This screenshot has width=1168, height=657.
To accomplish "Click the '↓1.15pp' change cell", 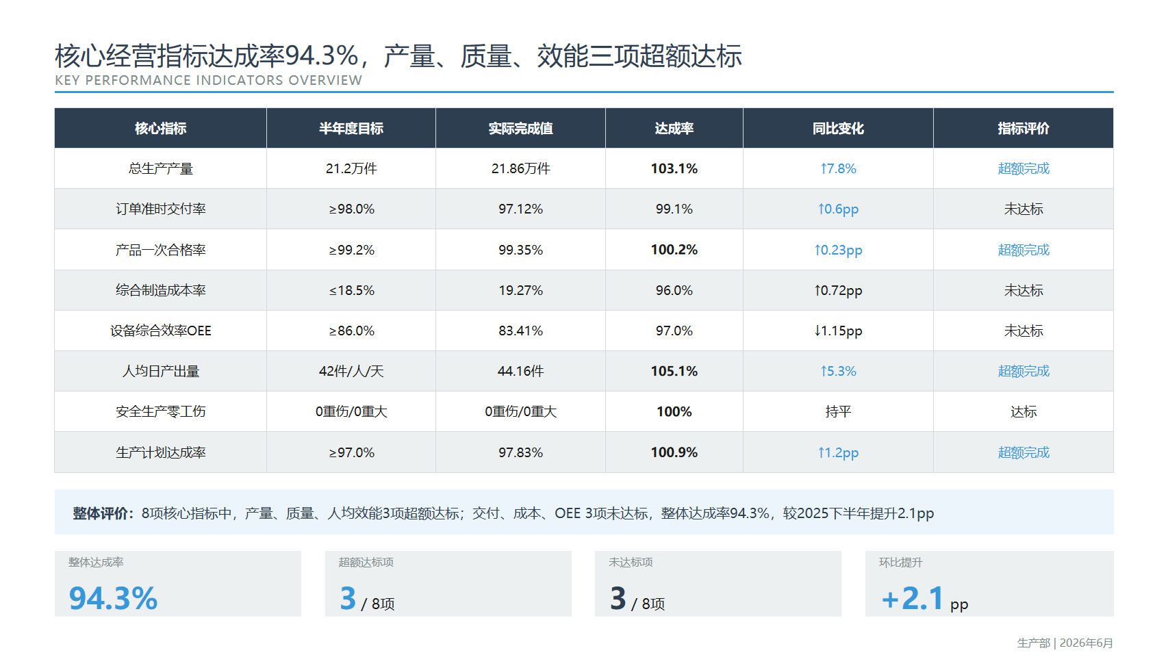I will (838, 331).
